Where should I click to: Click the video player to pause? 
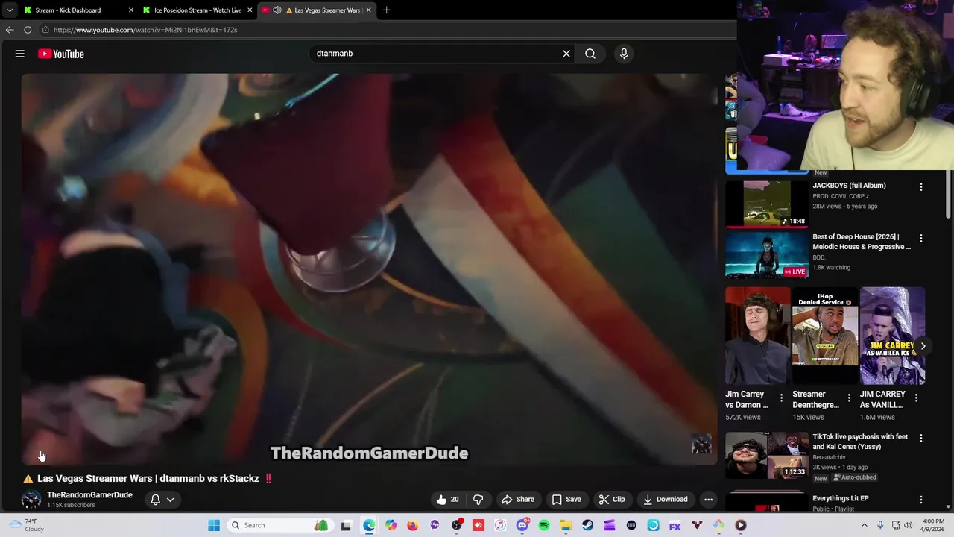369,268
